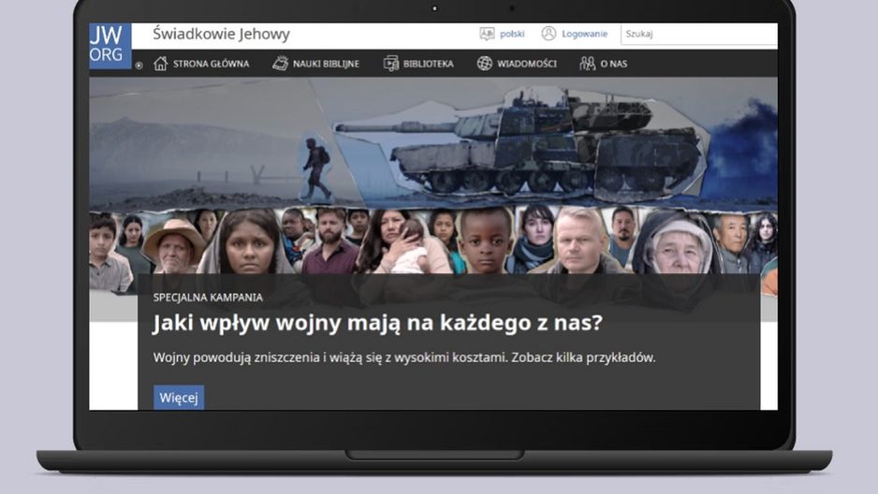Screen dimensions: 878x494
Task: Click the Bible icon beside Nauki Biblijne
Action: click(x=280, y=64)
